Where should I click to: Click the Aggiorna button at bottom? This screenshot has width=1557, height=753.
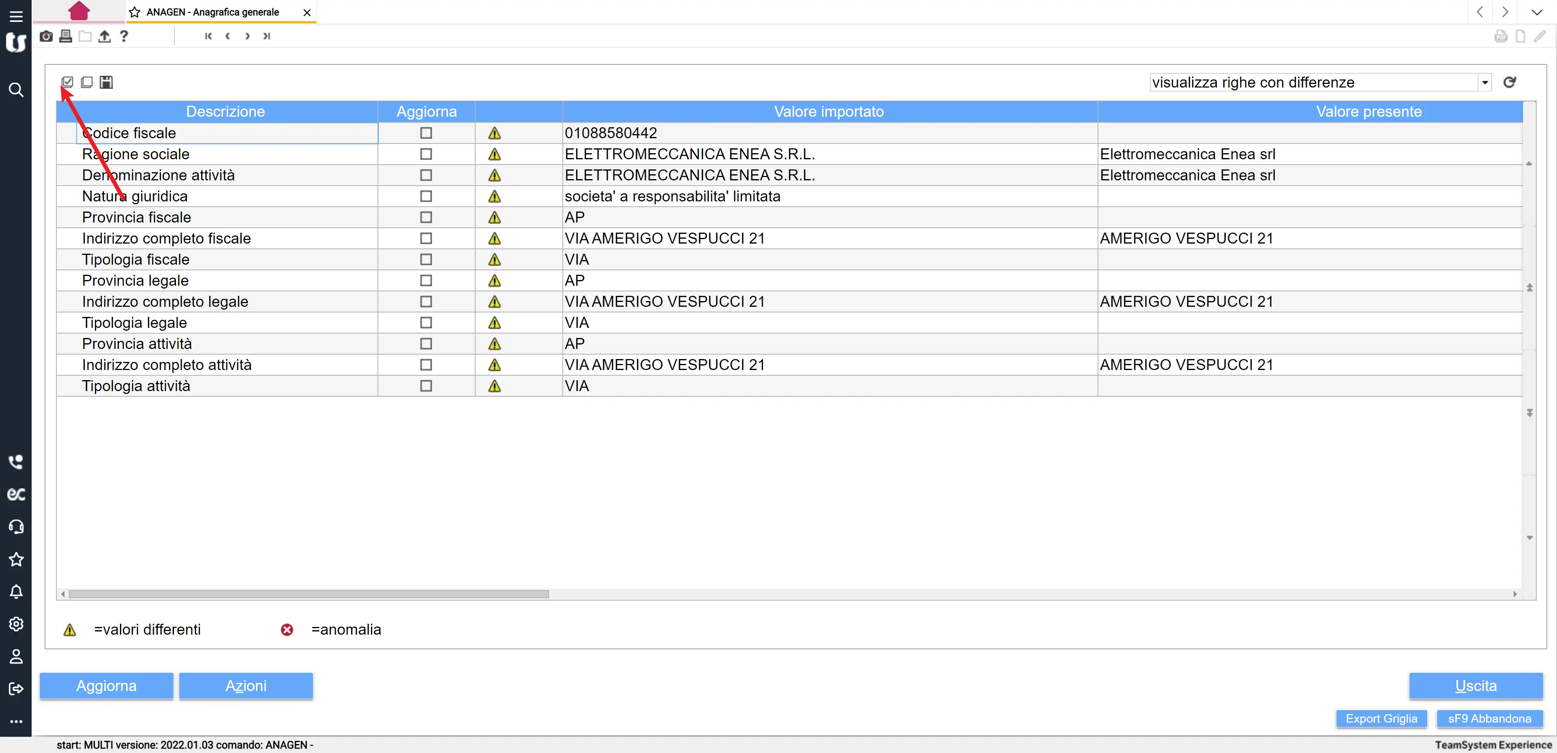click(106, 686)
